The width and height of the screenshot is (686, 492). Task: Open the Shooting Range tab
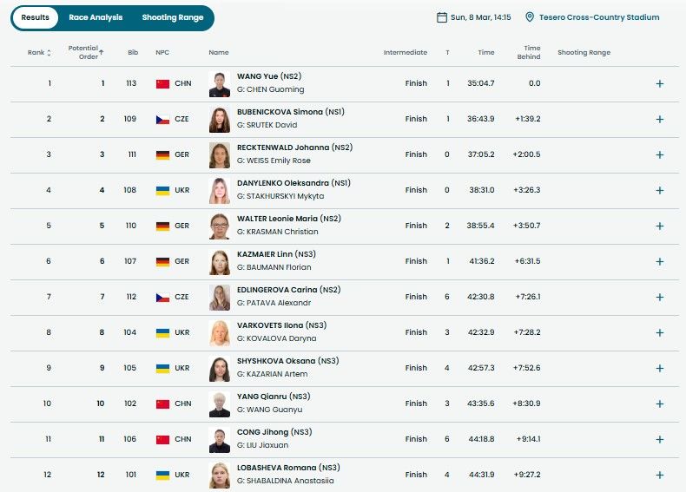171,17
